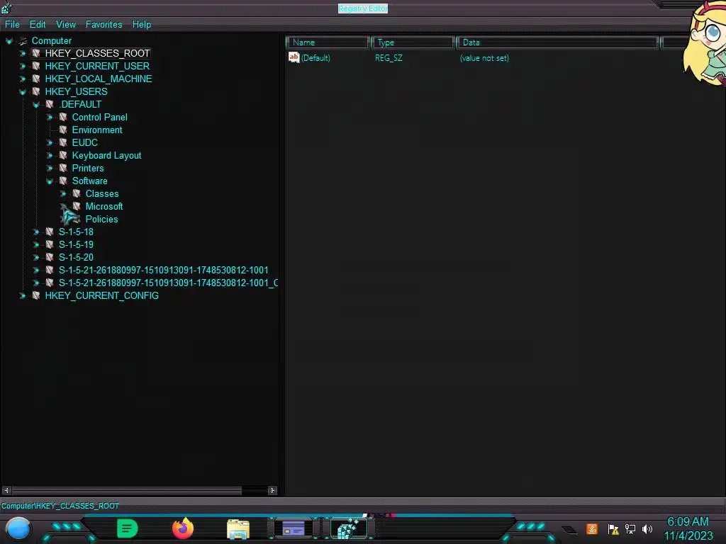Open the volume speaker tray icon
The image size is (726, 544).
(x=647, y=528)
